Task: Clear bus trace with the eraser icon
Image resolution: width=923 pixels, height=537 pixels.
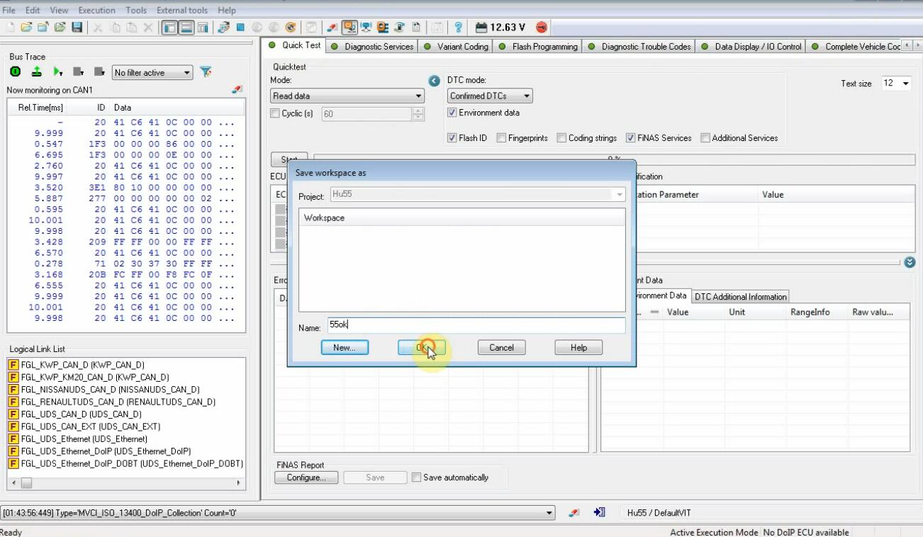Action: coord(237,90)
